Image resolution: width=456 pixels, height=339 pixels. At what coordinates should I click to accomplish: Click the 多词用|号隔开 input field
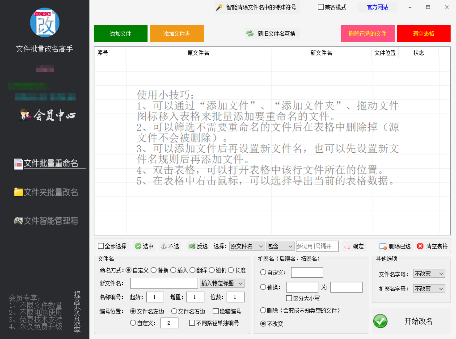pyautogui.click(x=317, y=246)
